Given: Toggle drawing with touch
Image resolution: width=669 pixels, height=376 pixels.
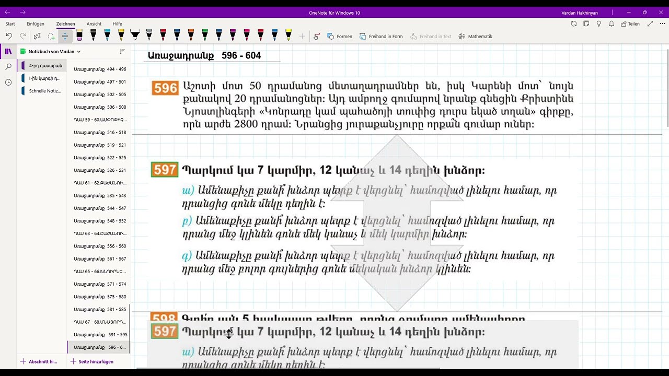Looking at the screenshot, I should tap(317, 36).
